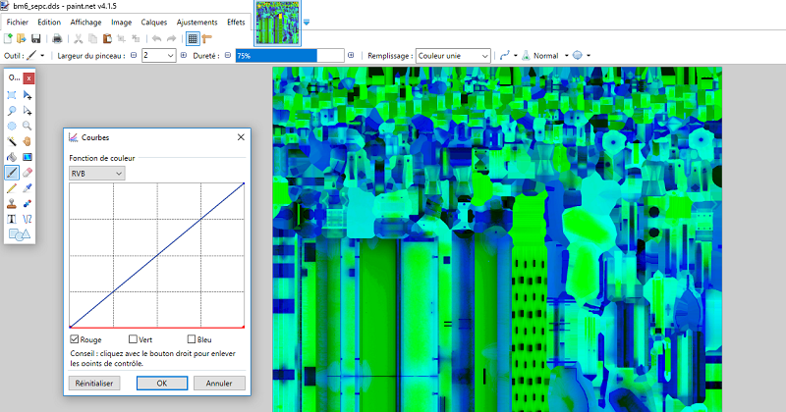Image resolution: width=786 pixels, height=412 pixels.
Task: Paste from clipboard icon
Action: tap(107, 38)
